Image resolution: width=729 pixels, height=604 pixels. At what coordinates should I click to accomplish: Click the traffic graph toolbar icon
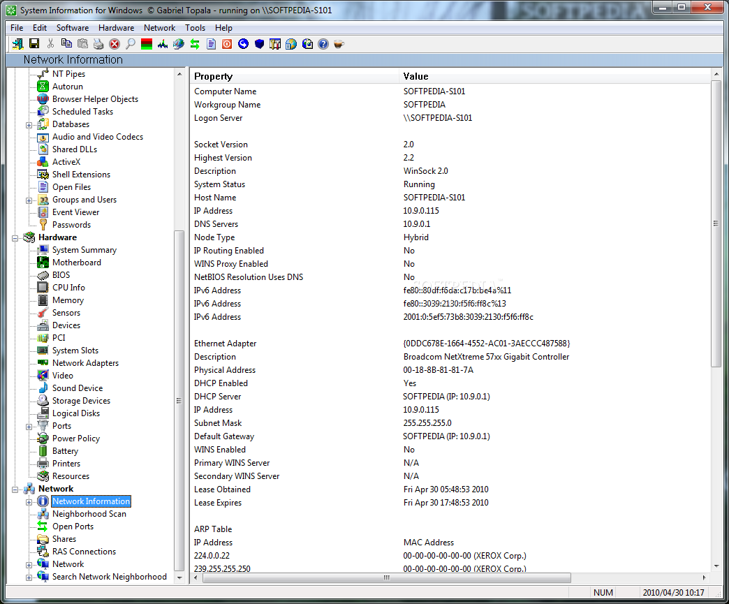[x=163, y=44]
